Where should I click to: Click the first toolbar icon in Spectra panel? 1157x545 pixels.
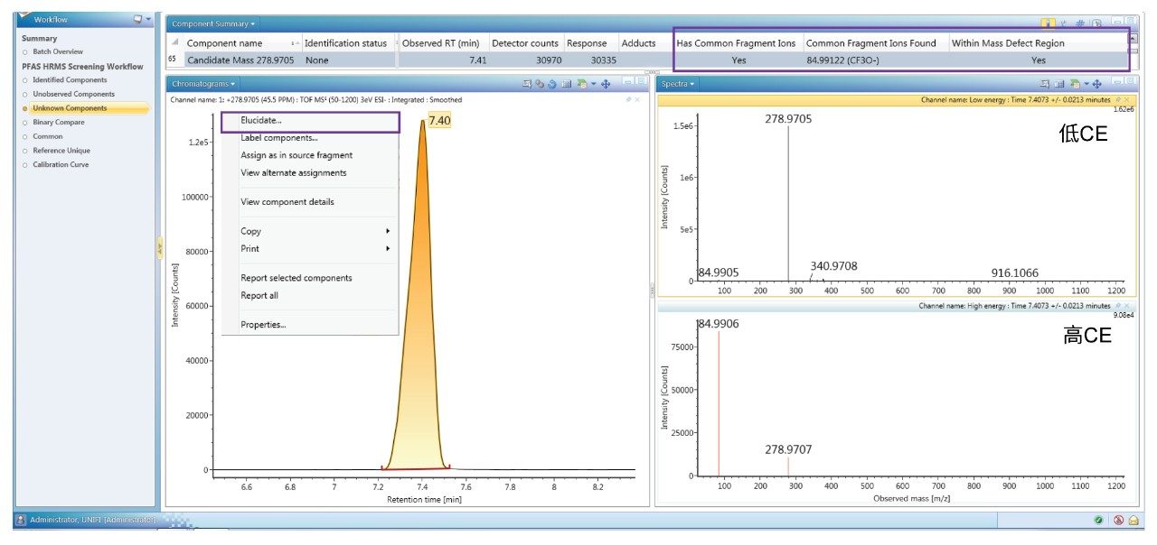[1045, 83]
